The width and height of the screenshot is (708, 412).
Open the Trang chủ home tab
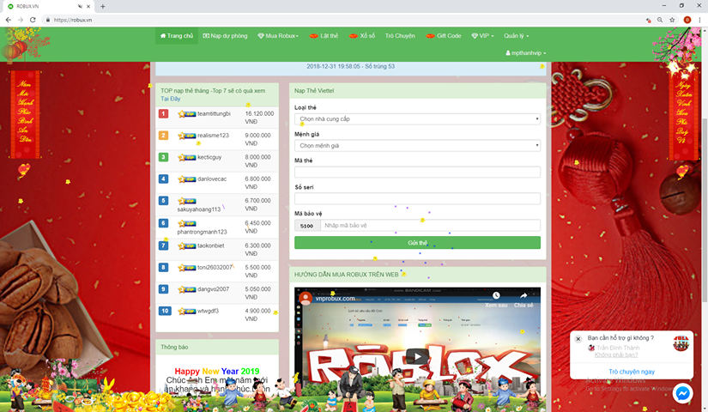tap(177, 36)
